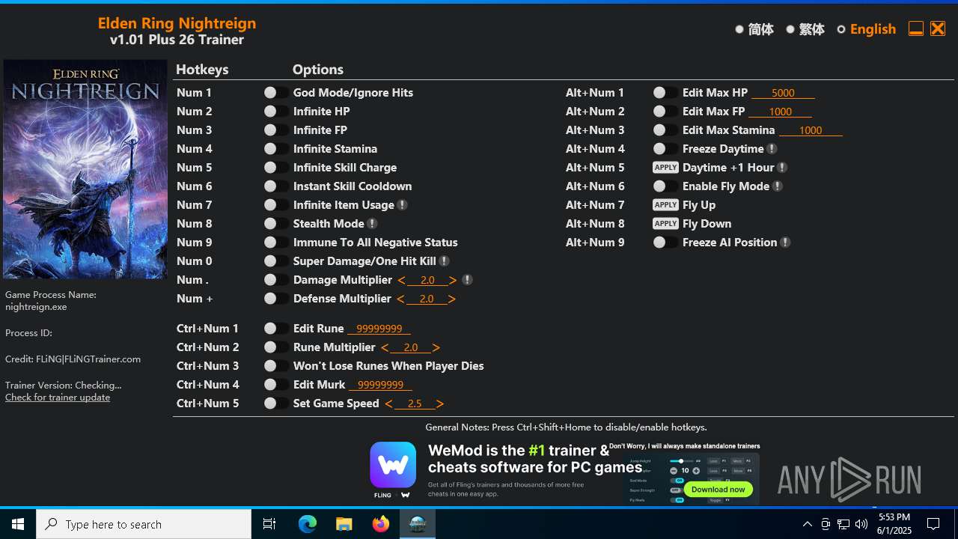Toggle Stealth Mode switch

pyautogui.click(x=276, y=224)
